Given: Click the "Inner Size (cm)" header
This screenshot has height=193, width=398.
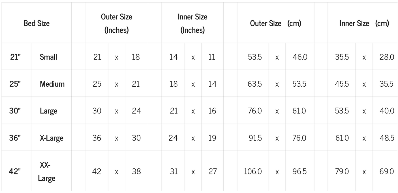Looking at the screenshot, I should [364, 23].
